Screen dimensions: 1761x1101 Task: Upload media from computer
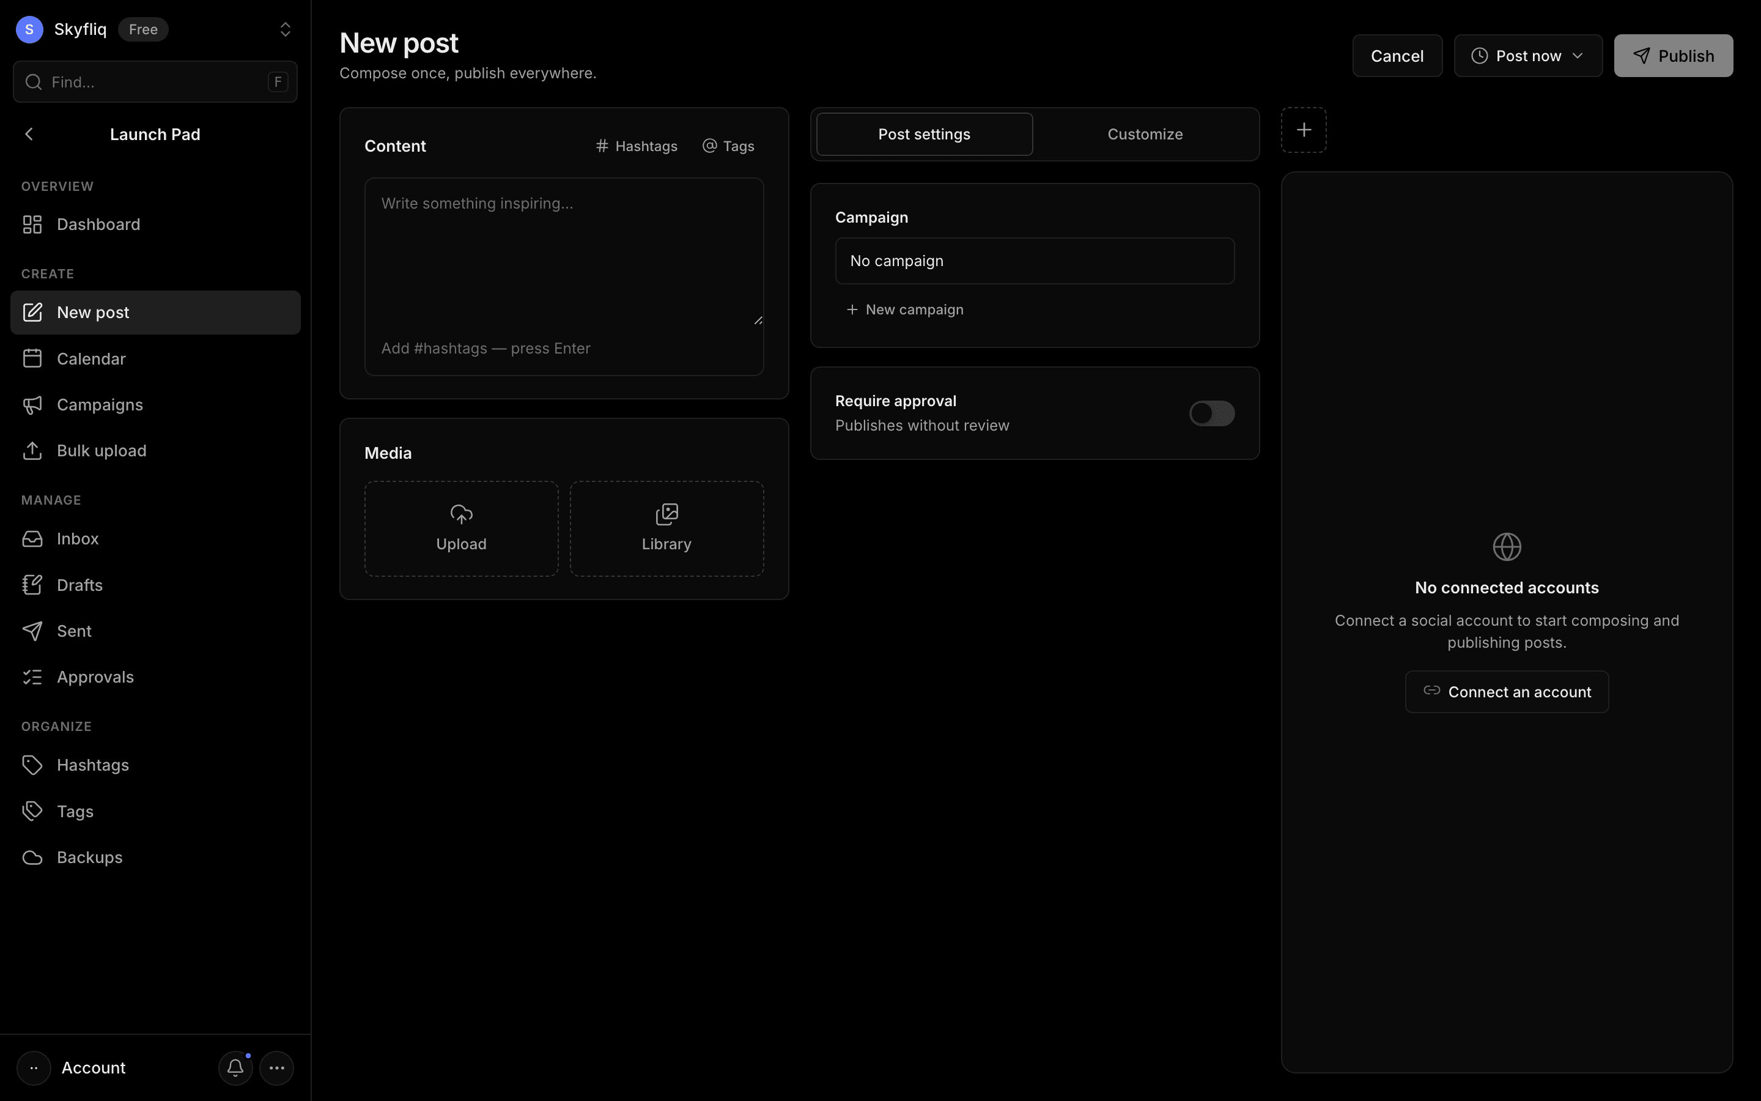pos(462,528)
